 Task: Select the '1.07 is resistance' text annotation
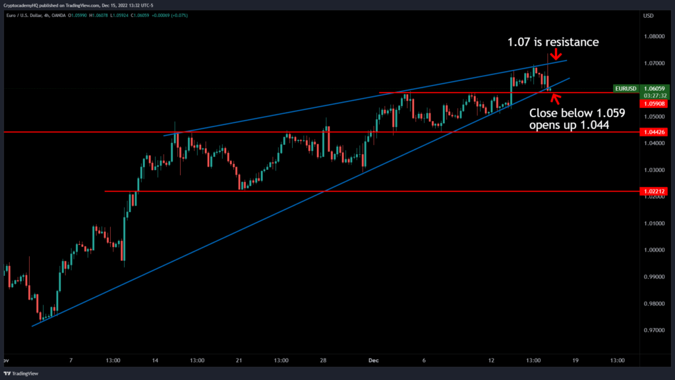[x=552, y=41]
